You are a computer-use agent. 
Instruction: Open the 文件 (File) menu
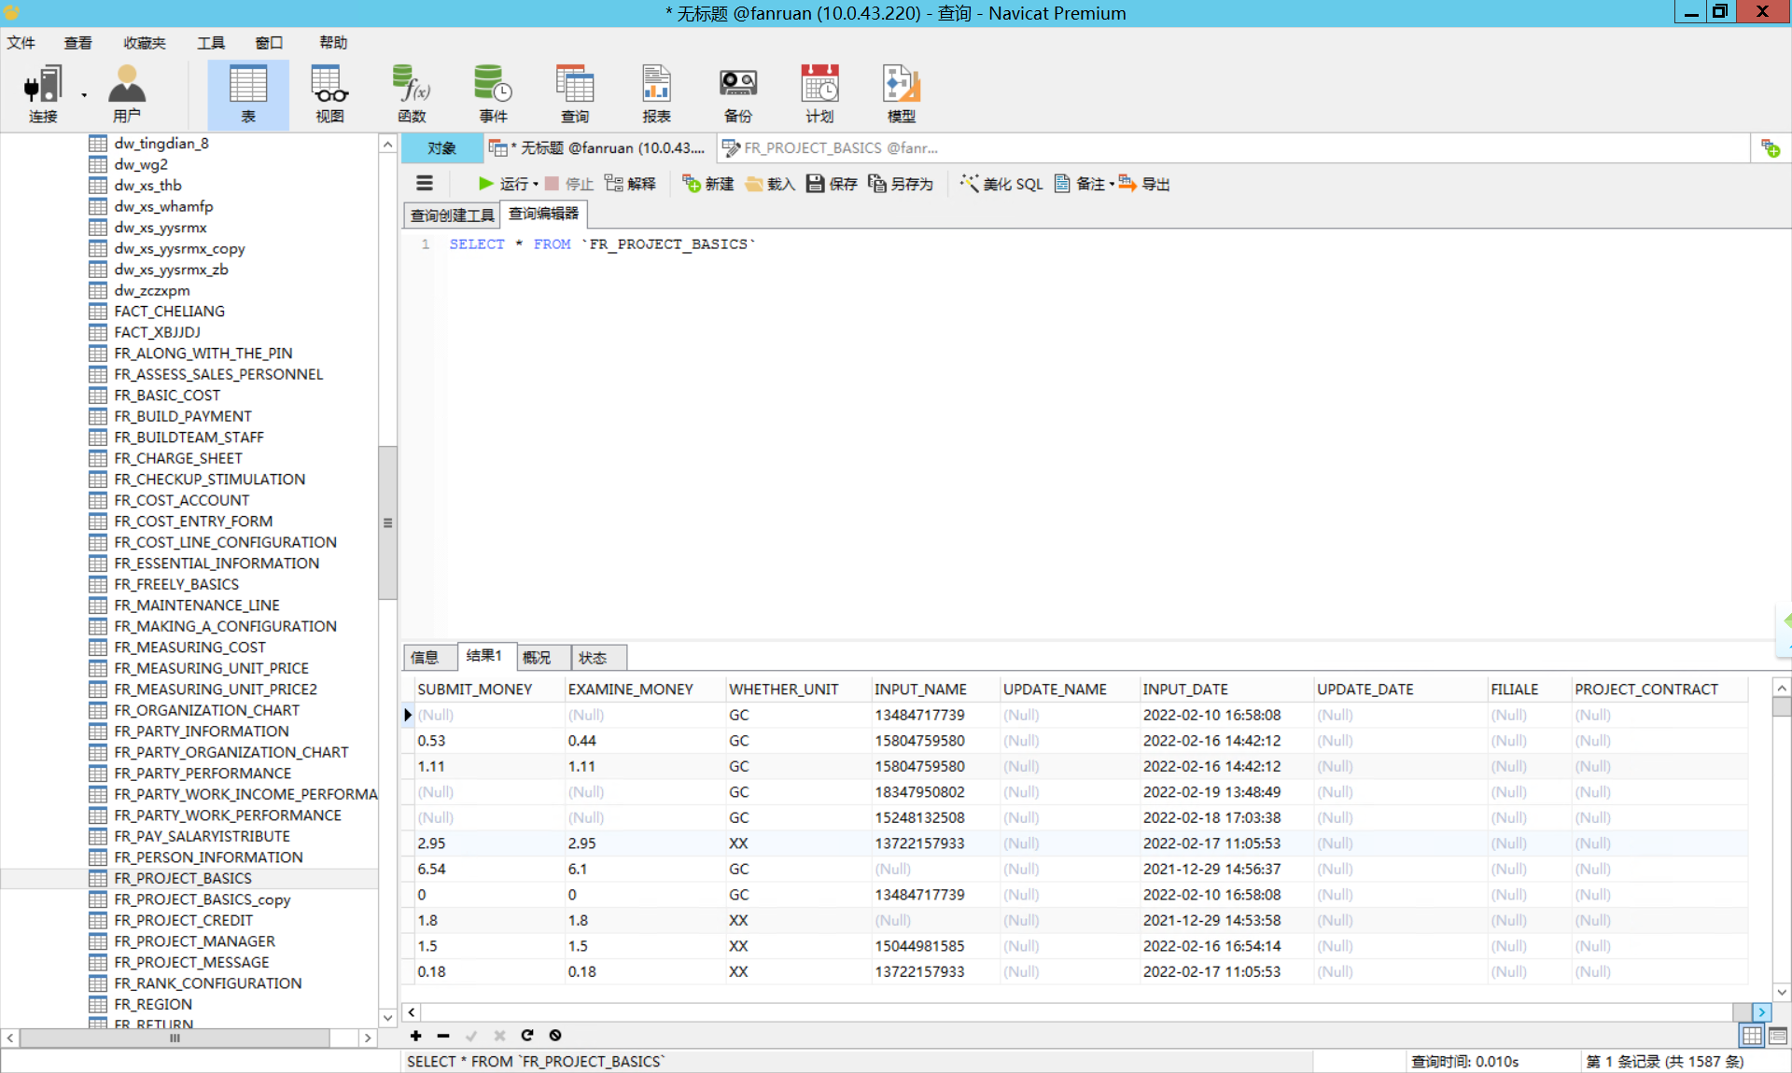(x=21, y=43)
